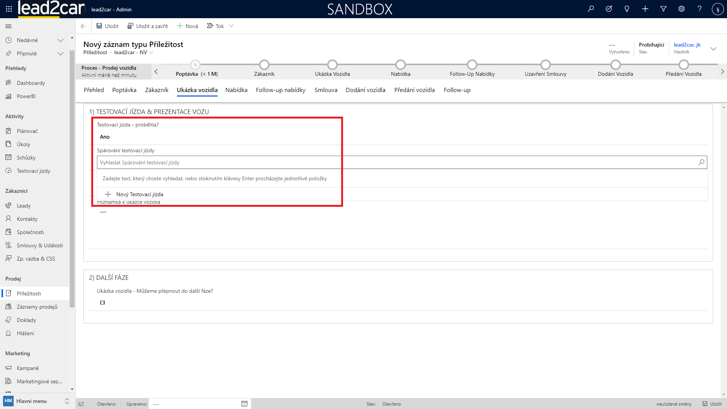Click 'Nový Testovací jízda' option
The height and width of the screenshot is (409, 727).
pyautogui.click(x=139, y=194)
